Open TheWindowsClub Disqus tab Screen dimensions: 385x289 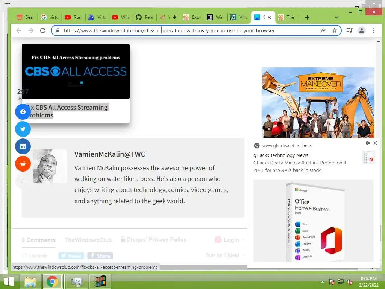(x=88, y=240)
